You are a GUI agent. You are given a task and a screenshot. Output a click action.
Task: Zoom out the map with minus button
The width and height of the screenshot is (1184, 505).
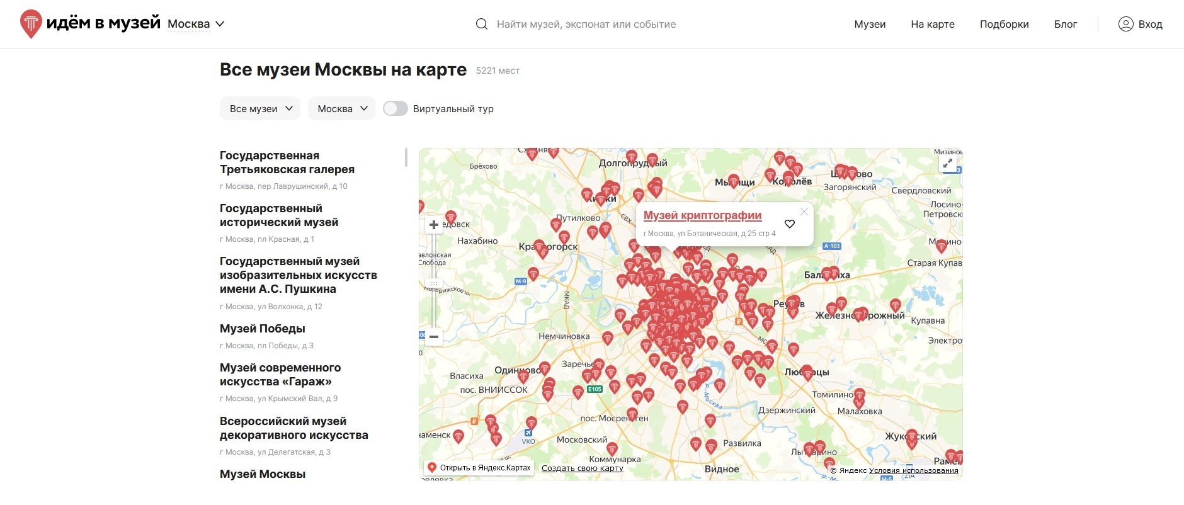tap(434, 337)
